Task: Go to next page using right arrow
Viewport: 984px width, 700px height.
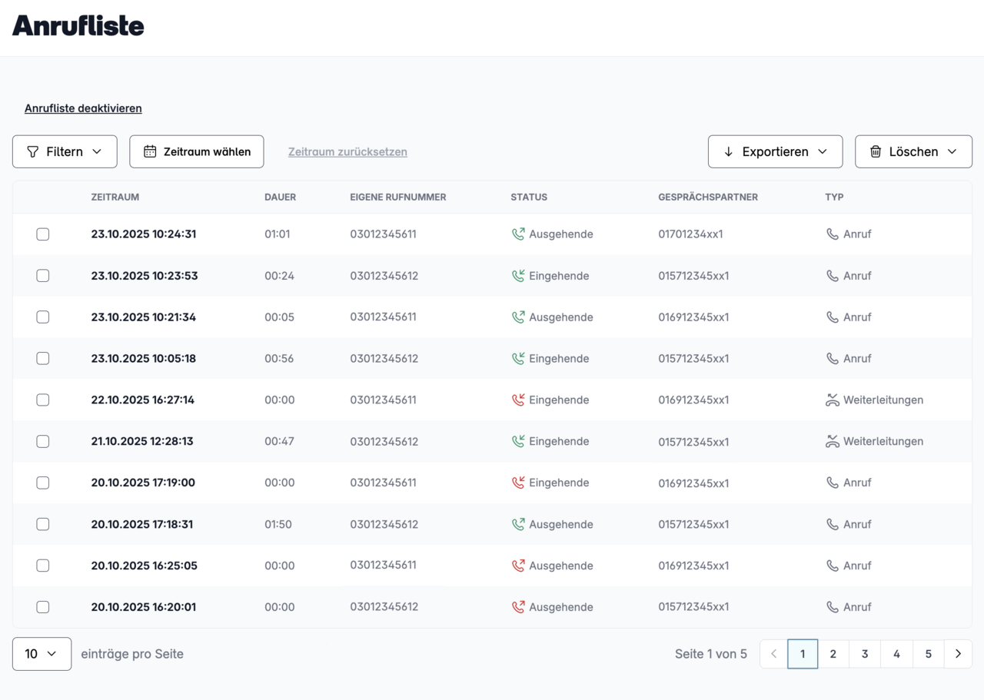Action: (x=958, y=654)
